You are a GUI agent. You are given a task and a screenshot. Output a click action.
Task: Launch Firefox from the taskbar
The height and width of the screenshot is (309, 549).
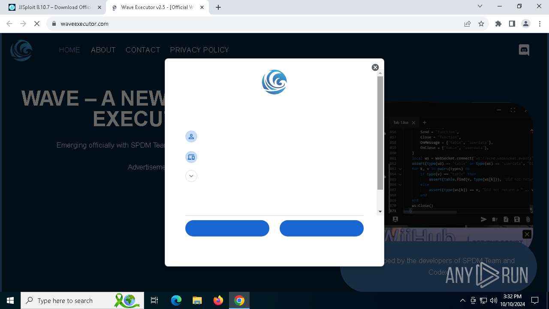[x=218, y=300]
